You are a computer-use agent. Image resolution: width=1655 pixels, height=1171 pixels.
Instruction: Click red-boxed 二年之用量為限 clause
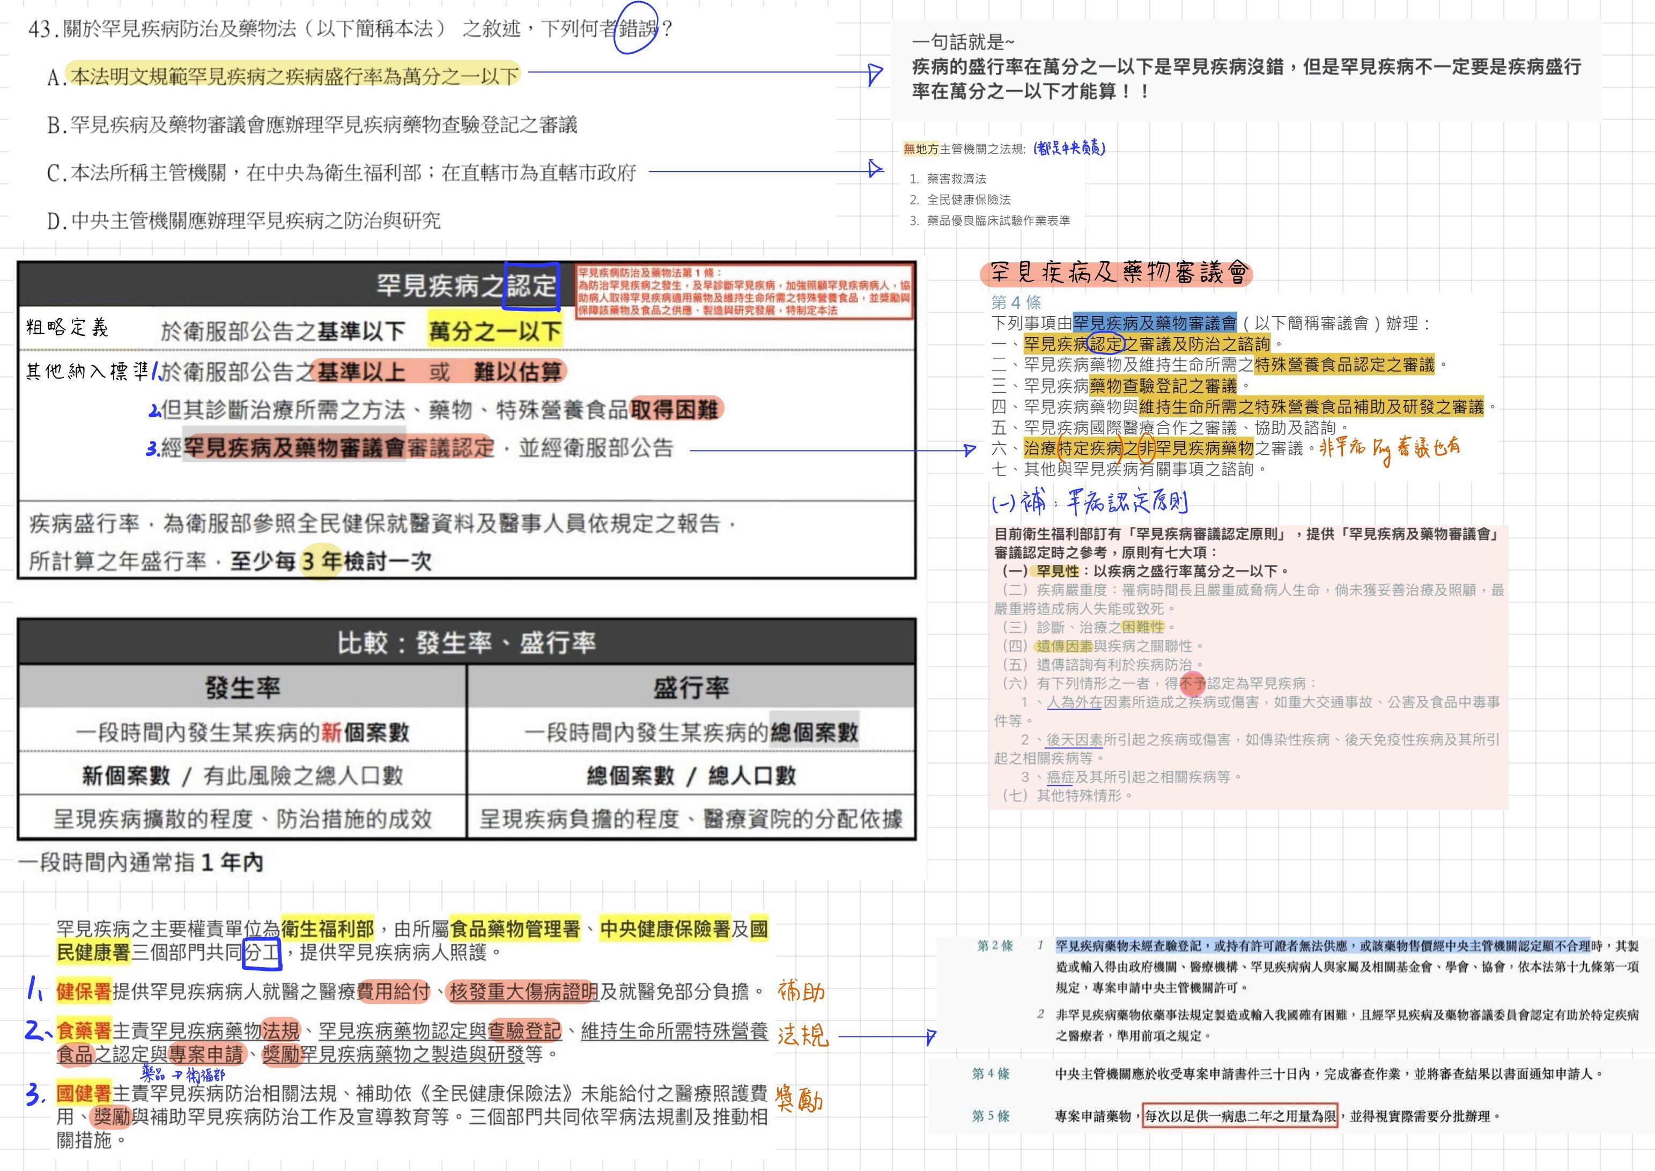click(x=1240, y=1116)
